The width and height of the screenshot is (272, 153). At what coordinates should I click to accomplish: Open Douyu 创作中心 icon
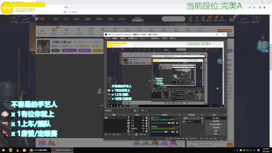point(222,19)
